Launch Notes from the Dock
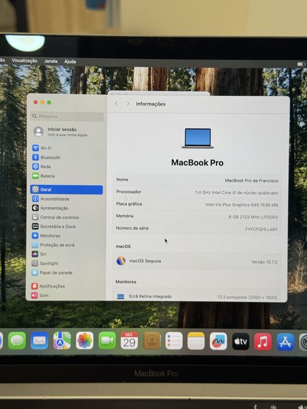Image resolution: width=307 pixels, height=409 pixels. (x=196, y=341)
